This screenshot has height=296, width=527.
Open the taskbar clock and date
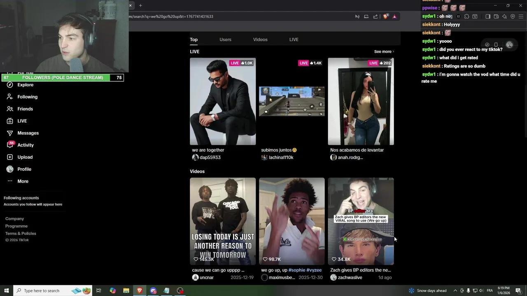pos(504,291)
